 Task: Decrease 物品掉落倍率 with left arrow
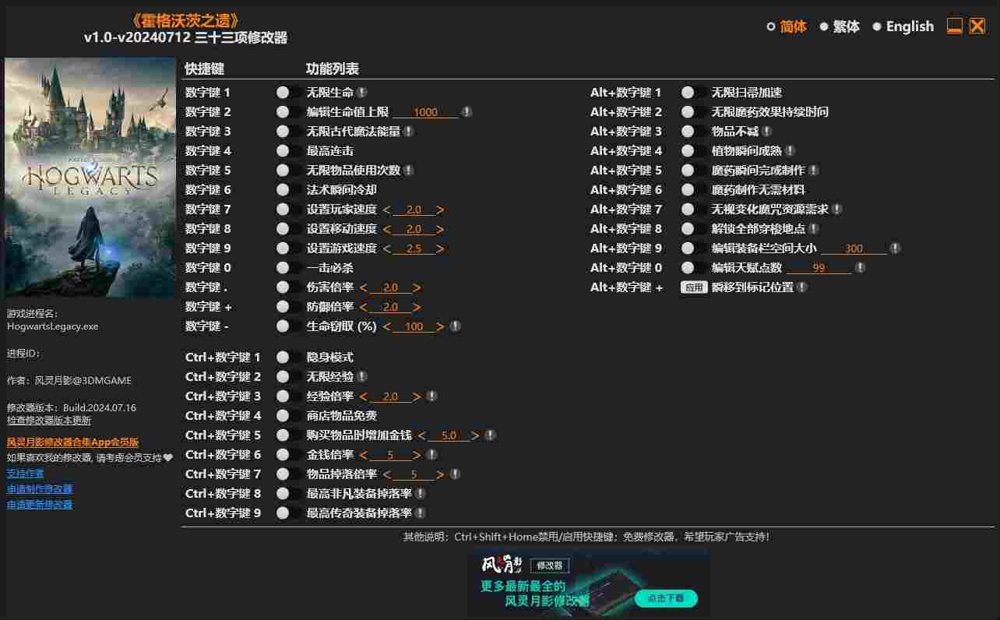[386, 474]
